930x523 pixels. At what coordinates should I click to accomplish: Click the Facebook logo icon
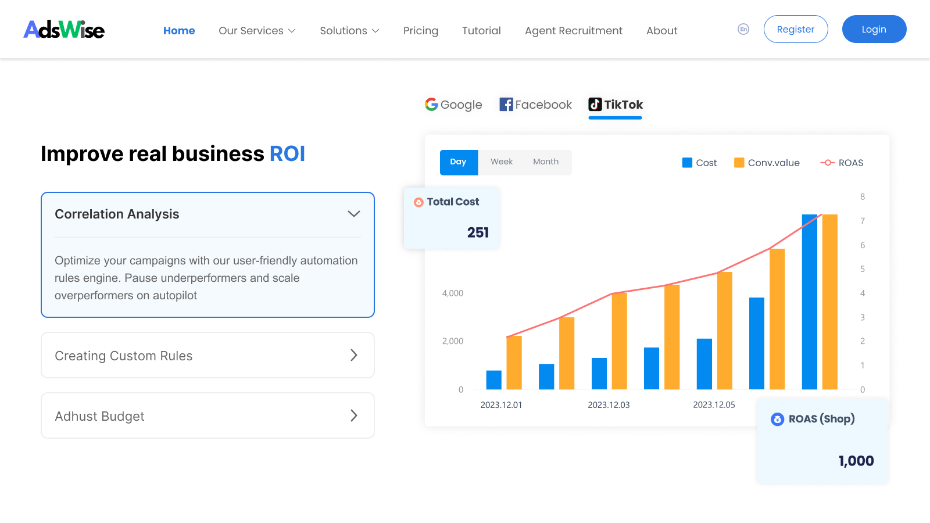pyautogui.click(x=506, y=105)
